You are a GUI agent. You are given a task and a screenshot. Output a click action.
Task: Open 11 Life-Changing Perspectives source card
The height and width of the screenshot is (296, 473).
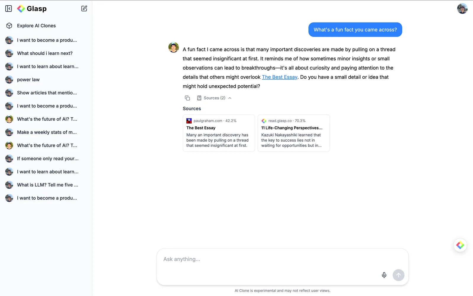pyautogui.click(x=294, y=133)
